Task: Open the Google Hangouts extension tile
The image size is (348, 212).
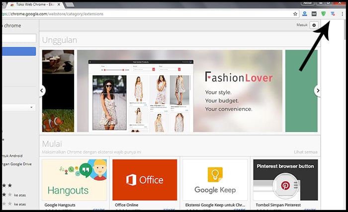Action: (74, 180)
